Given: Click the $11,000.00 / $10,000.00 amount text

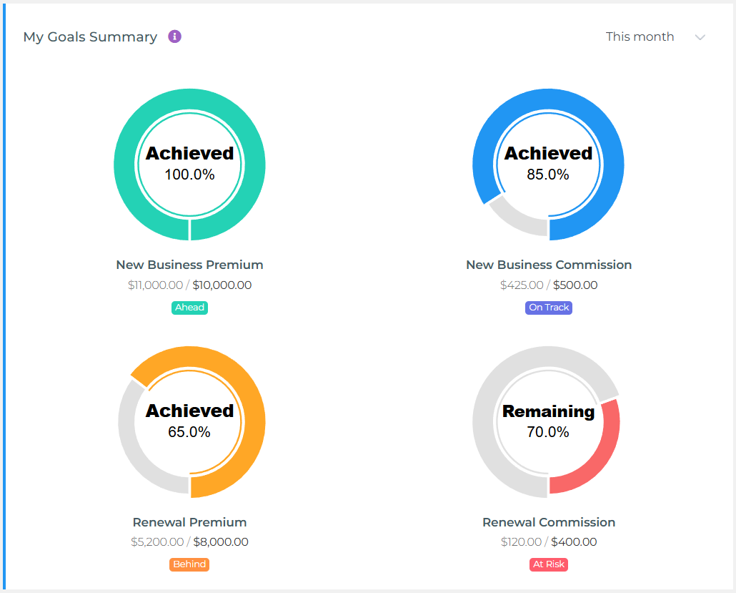Looking at the screenshot, I should 189,285.
